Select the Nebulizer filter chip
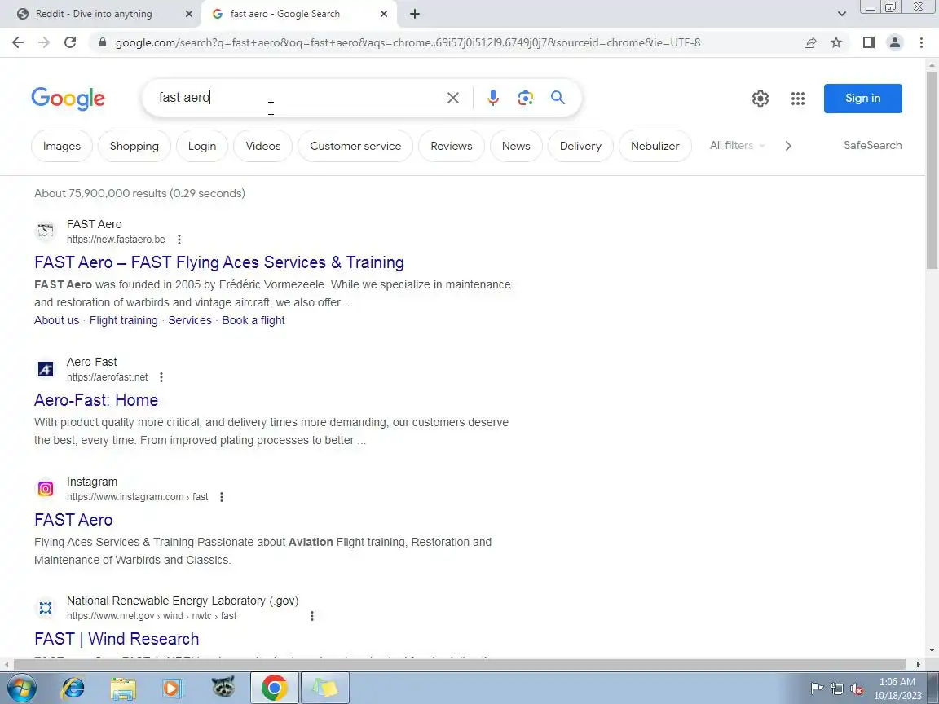939x704 pixels. click(655, 146)
